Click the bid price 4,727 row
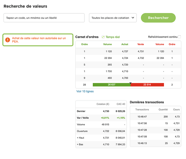Image resolution: width=186 pixels, height=159 pixels. click(128, 52)
